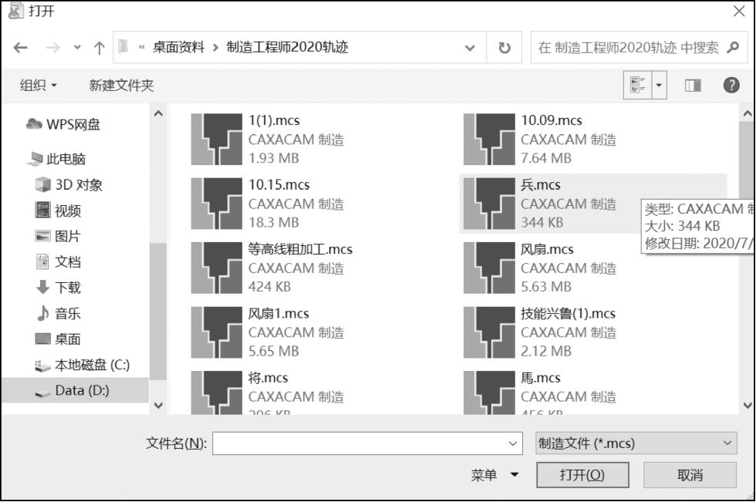Screen dimensions: 756x502
Task: Open the 制造文件 (*.mcs) file type dropdown
Action: 636,443
